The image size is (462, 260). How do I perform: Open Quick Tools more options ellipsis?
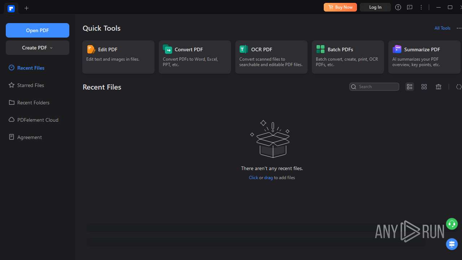459,28
